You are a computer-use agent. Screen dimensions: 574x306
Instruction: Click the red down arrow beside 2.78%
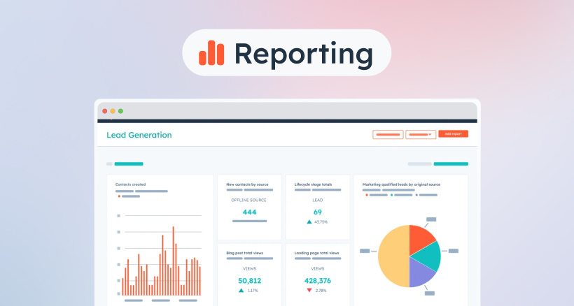click(x=309, y=290)
